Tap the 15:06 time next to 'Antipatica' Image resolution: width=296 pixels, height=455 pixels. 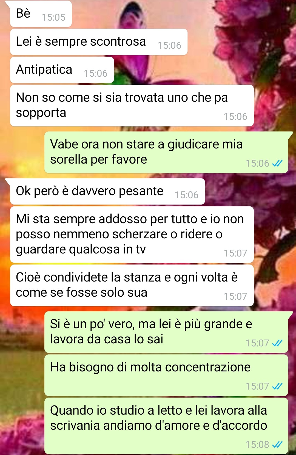[96, 73]
